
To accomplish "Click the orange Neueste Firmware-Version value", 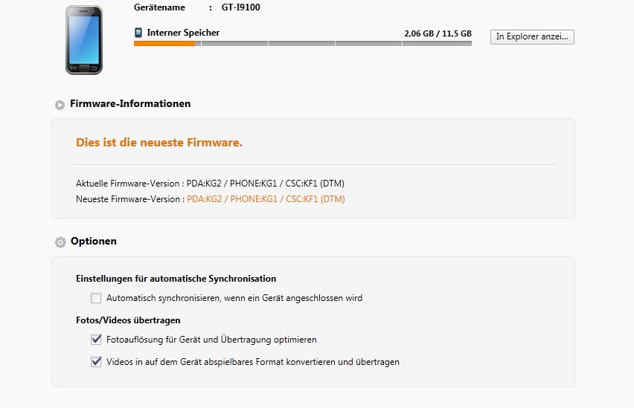I will pos(266,199).
